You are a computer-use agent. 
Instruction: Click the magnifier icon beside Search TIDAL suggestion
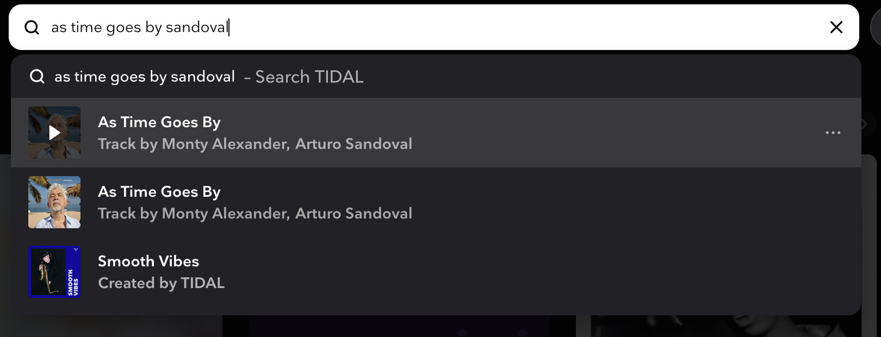[37, 77]
